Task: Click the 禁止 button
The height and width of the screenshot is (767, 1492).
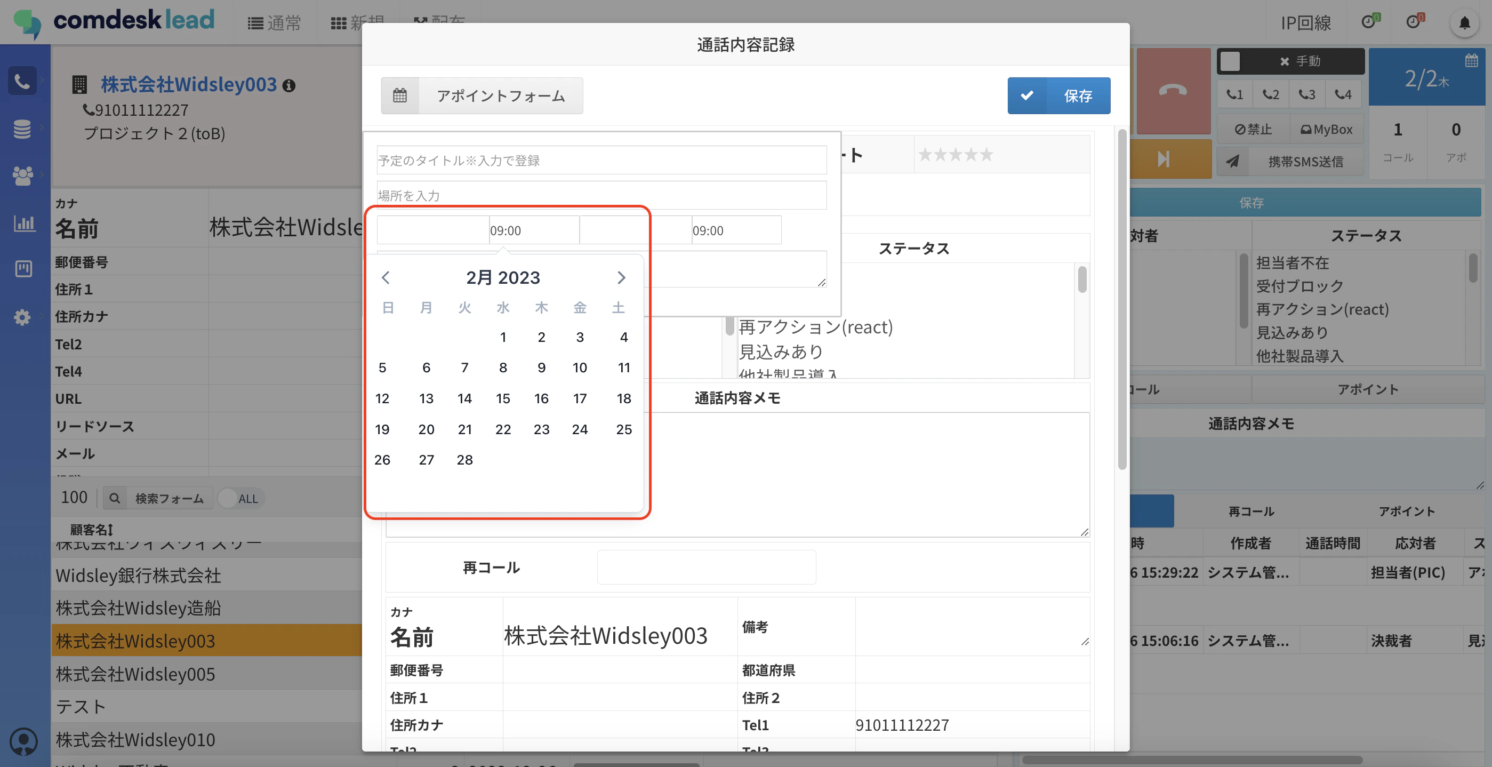Action: 1253,129
